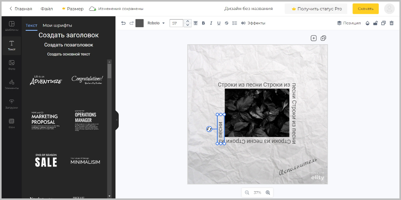Delete the selected element with trash icon
The width and height of the screenshot is (401, 200).
tap(391, 23)
